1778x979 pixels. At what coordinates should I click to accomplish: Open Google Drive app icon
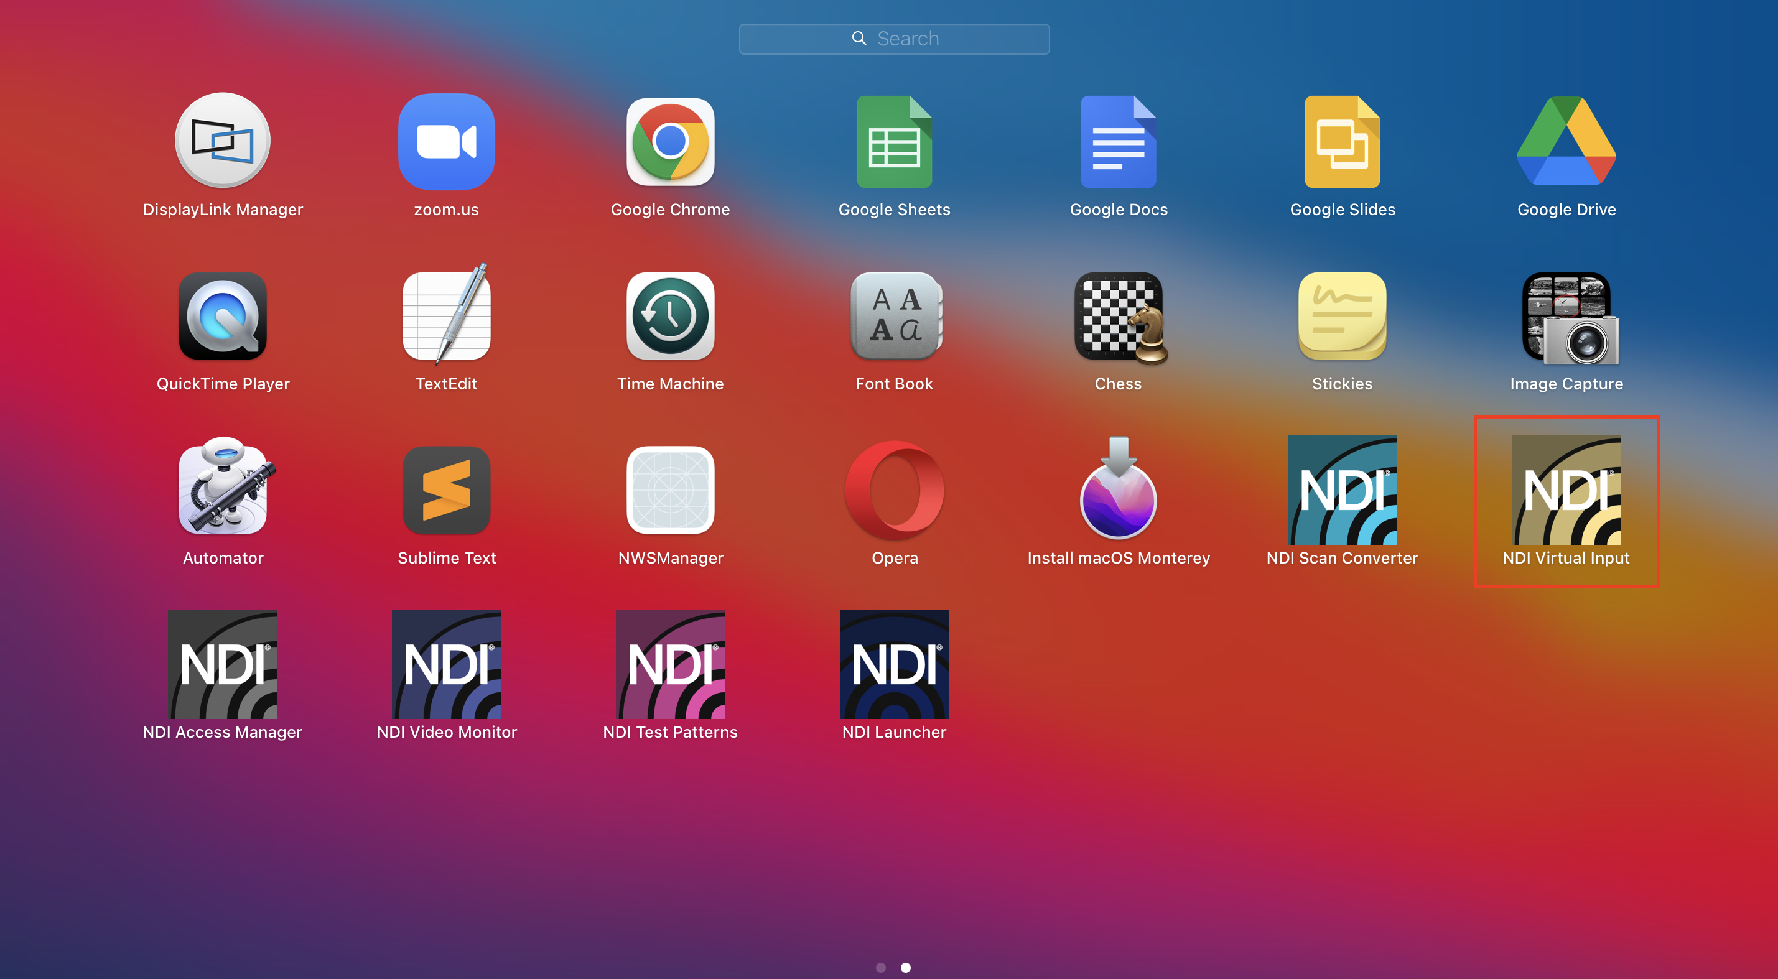pos(1566,141)
